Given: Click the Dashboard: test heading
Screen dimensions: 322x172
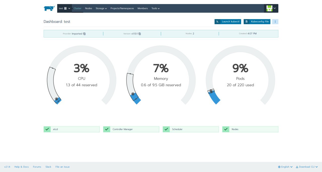Looking at the screenshot, I should tap(57, 22).
